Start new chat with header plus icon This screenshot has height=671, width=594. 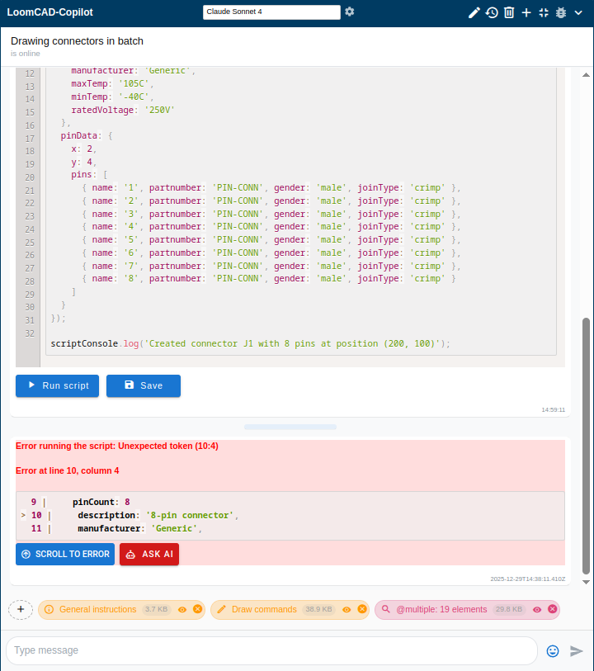coord(526,12)
